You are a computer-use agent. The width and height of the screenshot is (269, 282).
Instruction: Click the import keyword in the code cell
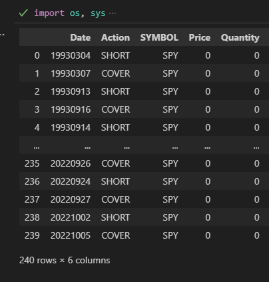pos(49,13)
